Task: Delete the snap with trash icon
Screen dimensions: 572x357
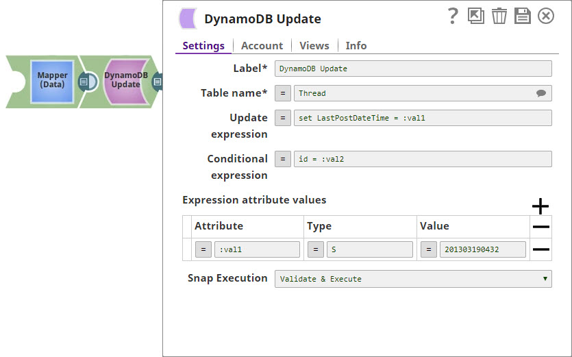Action: tap(499, 16)
